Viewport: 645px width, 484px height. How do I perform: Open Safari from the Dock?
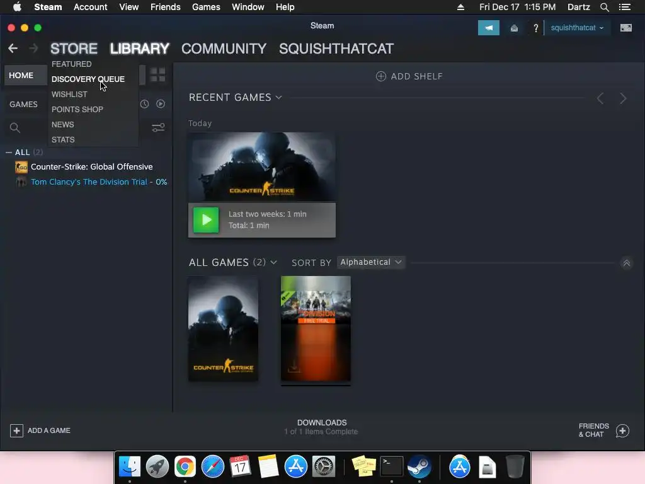point(213,467)
